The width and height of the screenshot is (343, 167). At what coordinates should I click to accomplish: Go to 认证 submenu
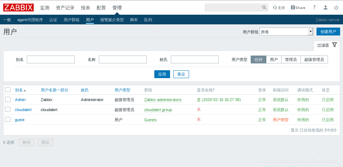pos(53,20)
